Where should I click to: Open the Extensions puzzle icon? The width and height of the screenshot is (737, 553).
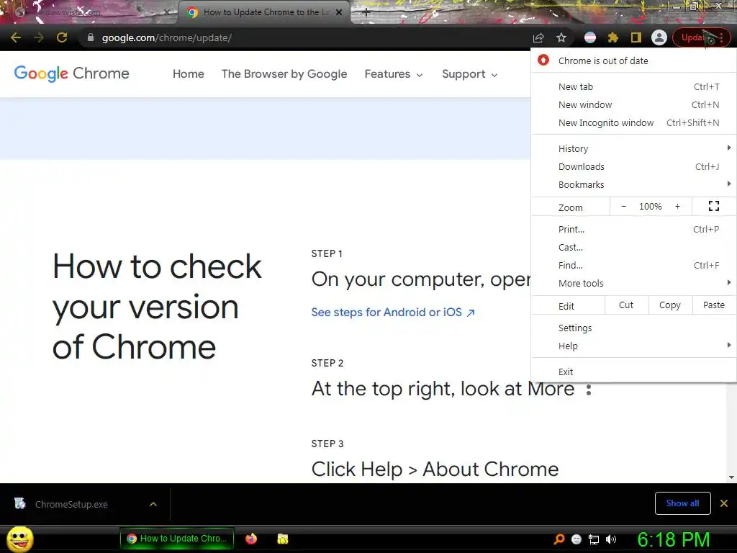613,37
